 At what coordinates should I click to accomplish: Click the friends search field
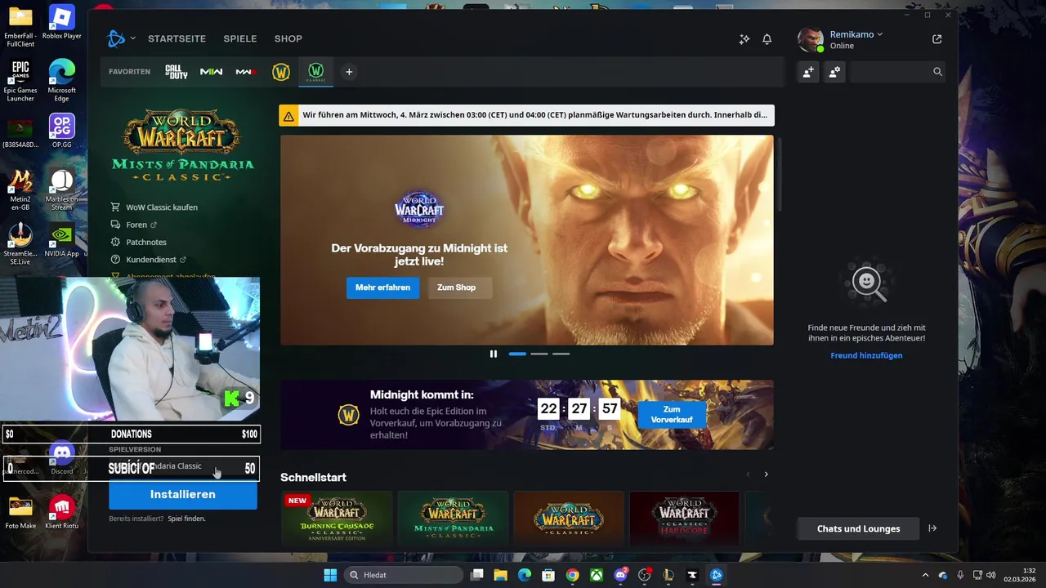click(x=897, y=72)
